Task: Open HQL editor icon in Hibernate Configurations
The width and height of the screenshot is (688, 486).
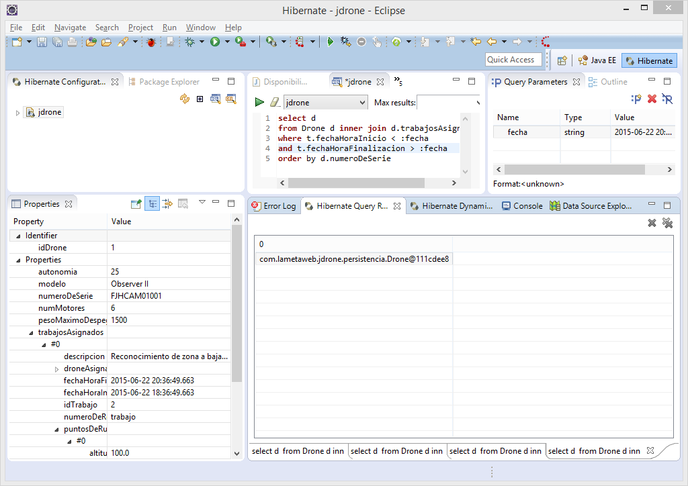Action: tap(216, 99)
